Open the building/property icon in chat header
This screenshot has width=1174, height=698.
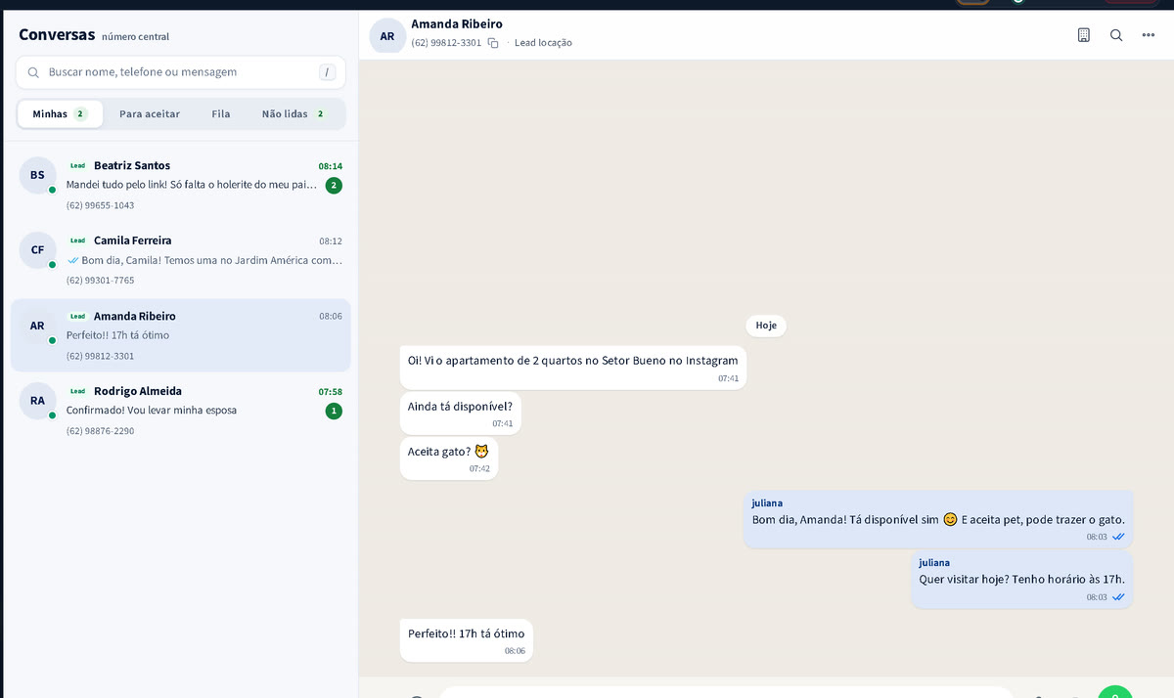(x=1083, y=35)
